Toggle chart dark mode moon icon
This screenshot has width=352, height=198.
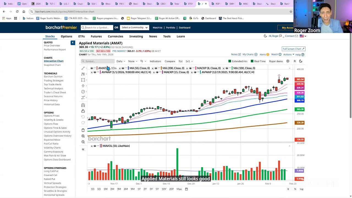click(301, 61)
